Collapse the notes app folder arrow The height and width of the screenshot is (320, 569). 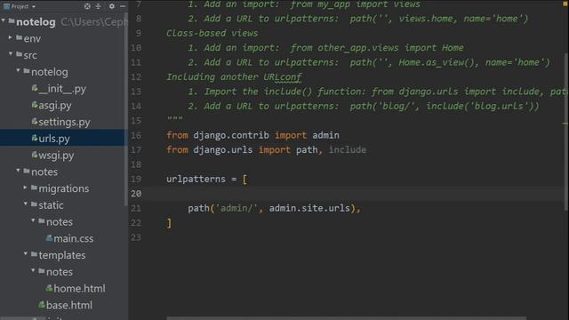point(18,170)
